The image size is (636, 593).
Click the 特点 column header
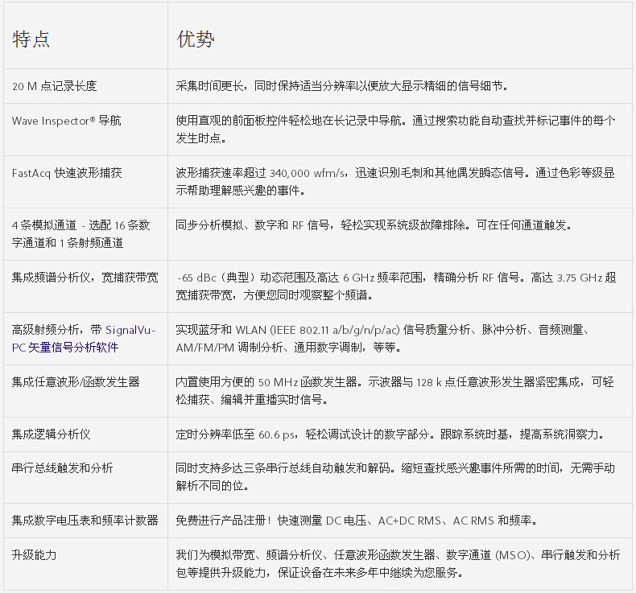tap(31, 39)
